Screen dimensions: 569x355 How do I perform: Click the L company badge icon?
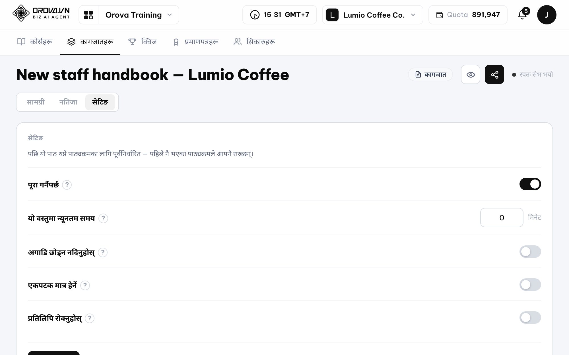click(332, 15)
